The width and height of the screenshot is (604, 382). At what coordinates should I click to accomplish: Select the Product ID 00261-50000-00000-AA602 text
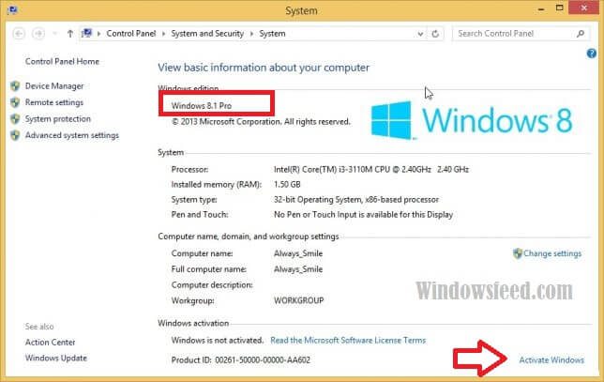[241, 360]
